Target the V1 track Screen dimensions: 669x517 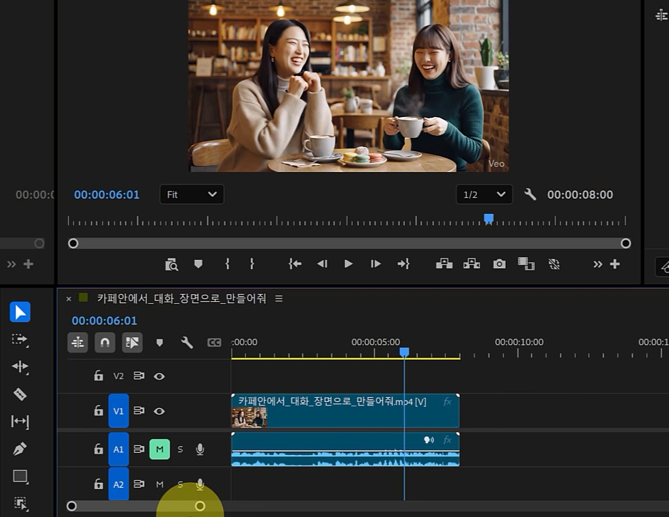pyautogui.click(x=118, y=411)
